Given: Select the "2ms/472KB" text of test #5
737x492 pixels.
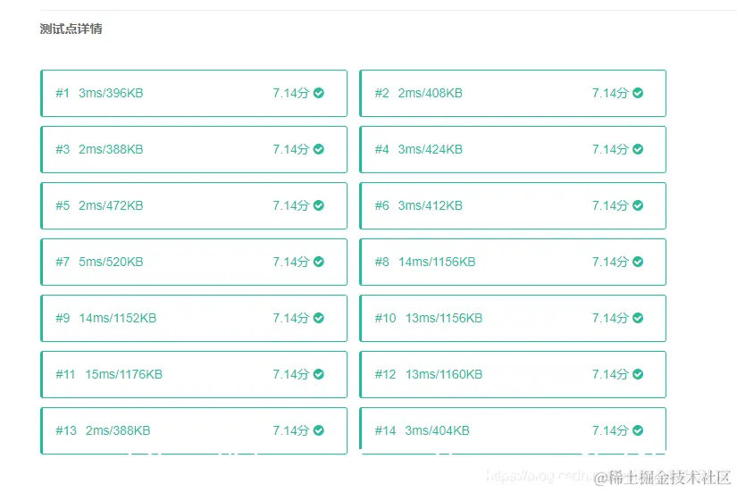Looking at the screenshot, I should [111, 205].
